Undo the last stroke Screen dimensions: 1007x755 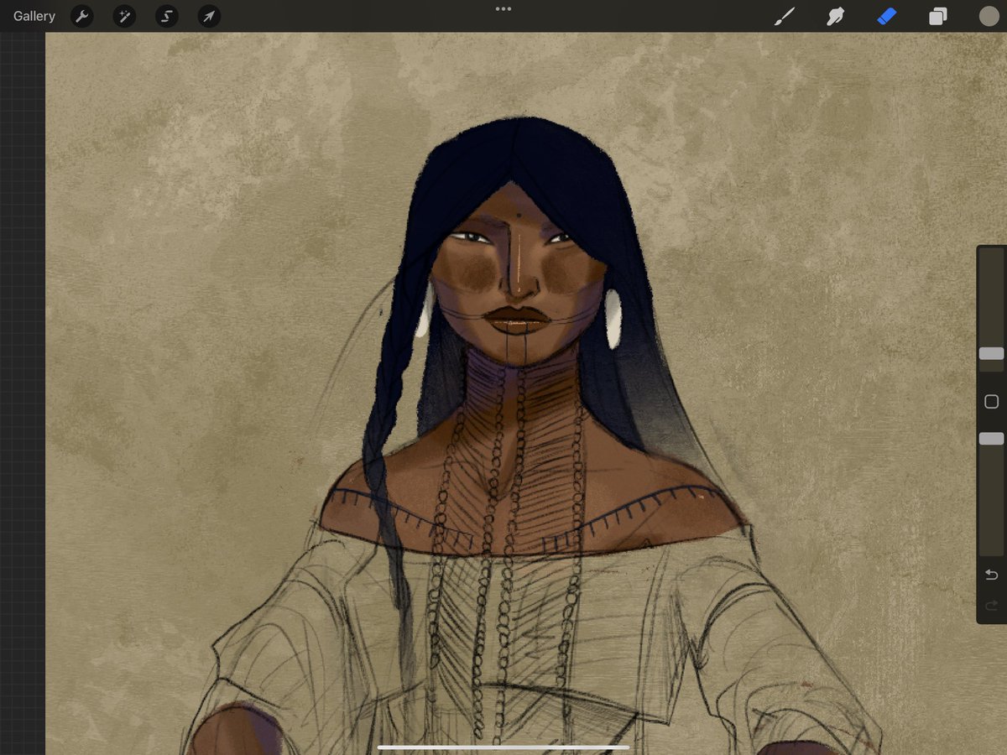click(991, 575)
